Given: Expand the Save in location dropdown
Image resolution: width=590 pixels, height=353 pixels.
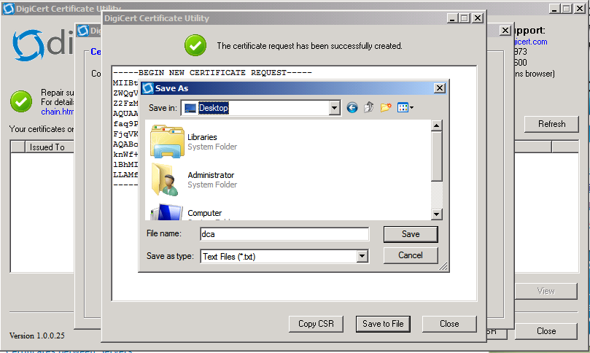Looking at the screenshot, I should [335, 108].
